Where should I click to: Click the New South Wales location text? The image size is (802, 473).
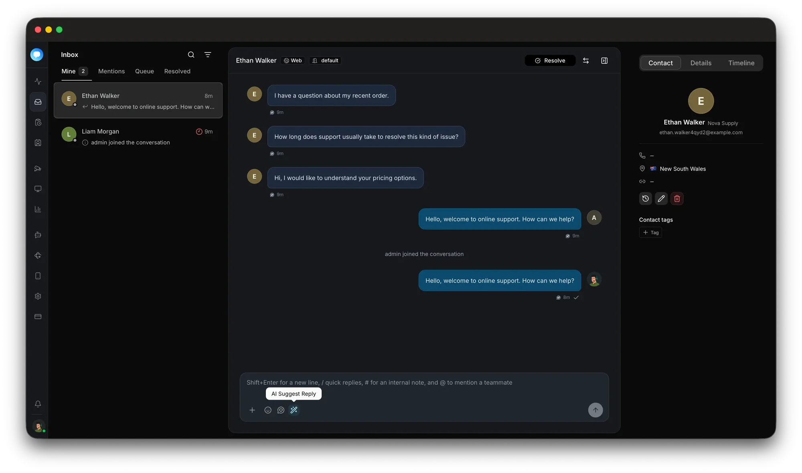[683, 169]
